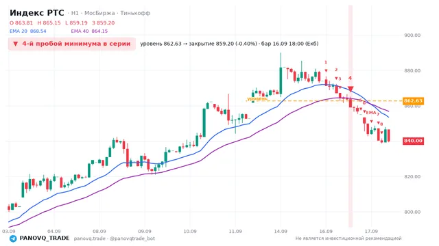Click the 'panovq.trade · @panovqtrade_bot' text

(x=115, y=238)
